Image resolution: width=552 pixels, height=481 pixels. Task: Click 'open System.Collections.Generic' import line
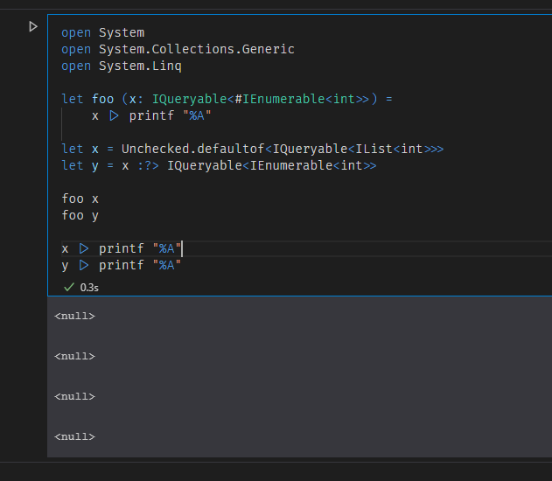tap(178, 49)
